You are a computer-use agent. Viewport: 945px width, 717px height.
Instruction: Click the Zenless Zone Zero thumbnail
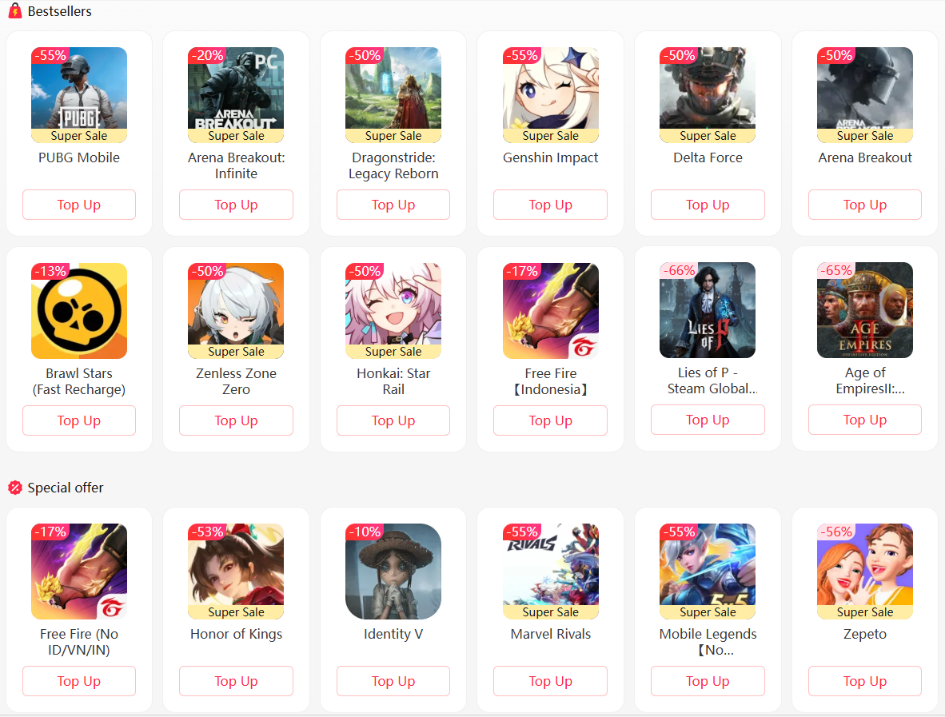236,311
